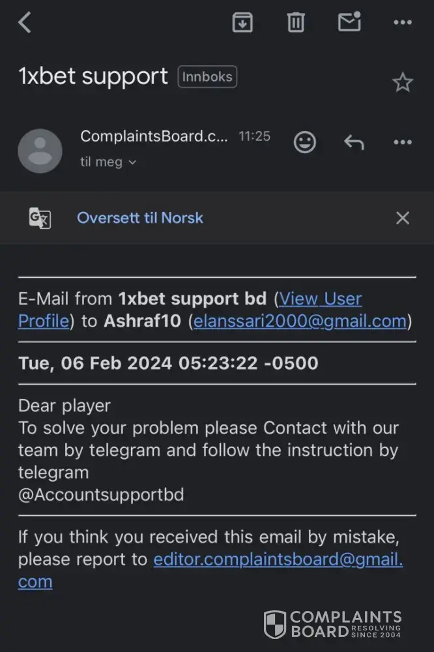Open the top-right more options menu

[403, 23]
